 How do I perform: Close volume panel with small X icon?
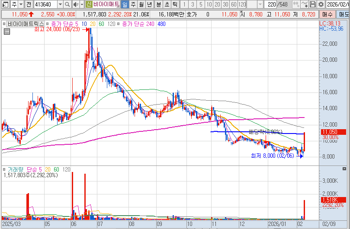[x=344, y=169]
